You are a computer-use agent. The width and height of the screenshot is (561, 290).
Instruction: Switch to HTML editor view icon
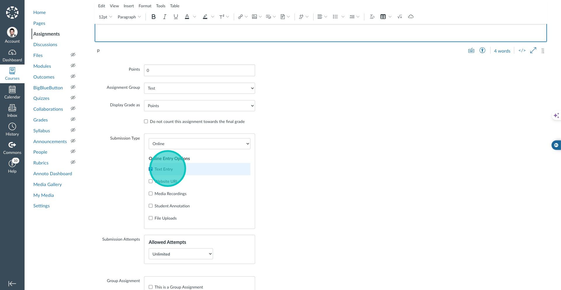coord(522,51)
